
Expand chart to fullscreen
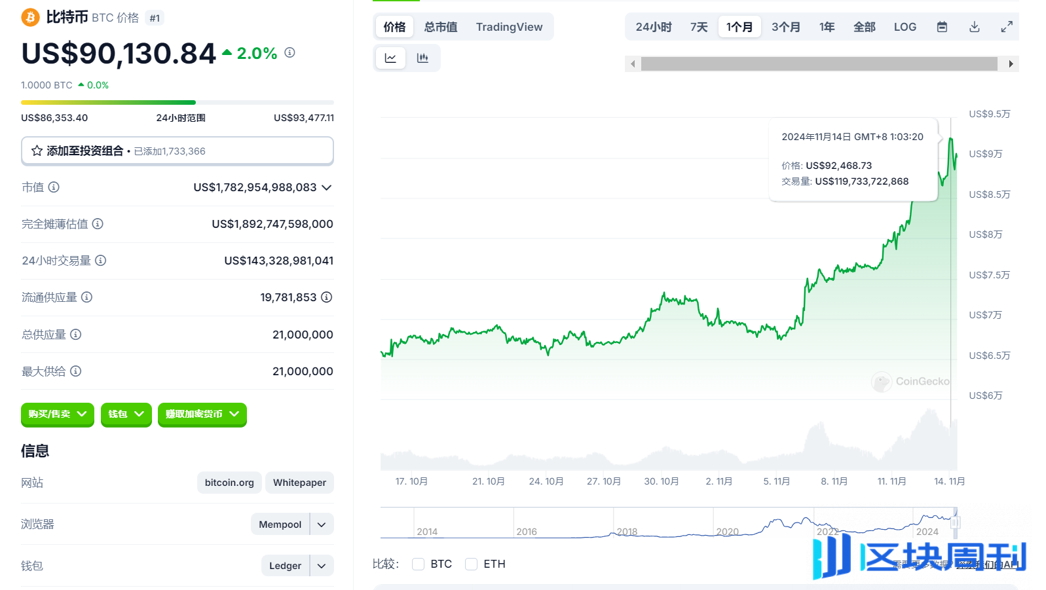1007,27
